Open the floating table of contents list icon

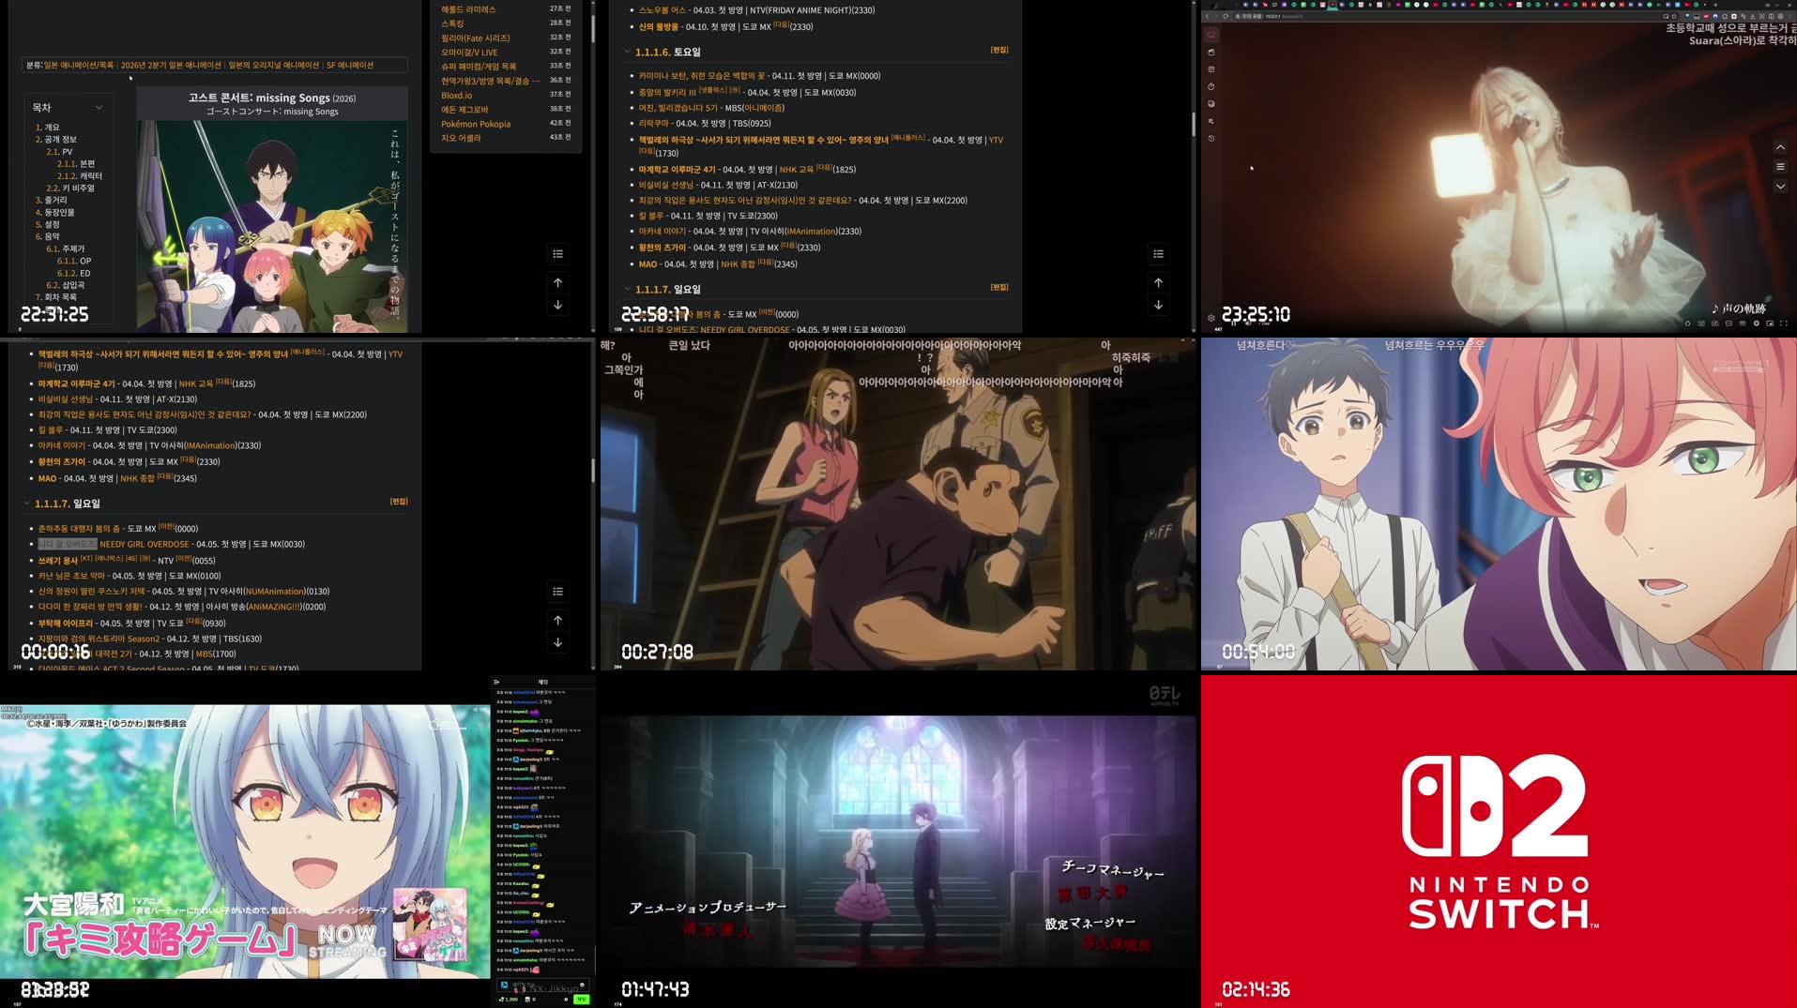click(1157, 253)
